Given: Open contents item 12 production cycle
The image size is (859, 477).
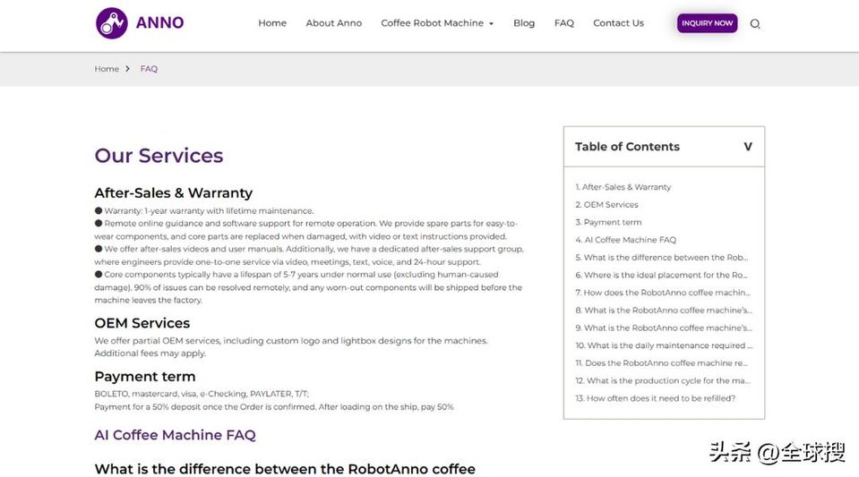Looking at the screenshot, I should pyautogui.click(x=662, y=380).
